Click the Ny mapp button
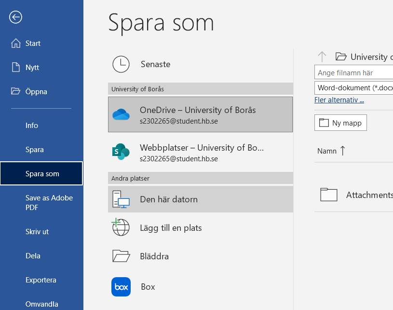Image resolution: width=393 pixels, height=310 pixels. click(x=340, y=123)
